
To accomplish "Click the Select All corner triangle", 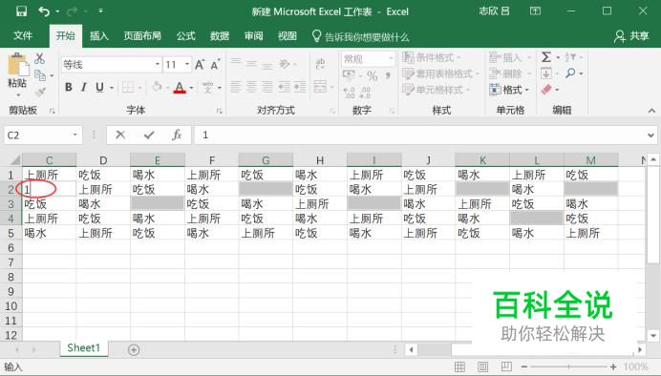I will pos(14,160).
